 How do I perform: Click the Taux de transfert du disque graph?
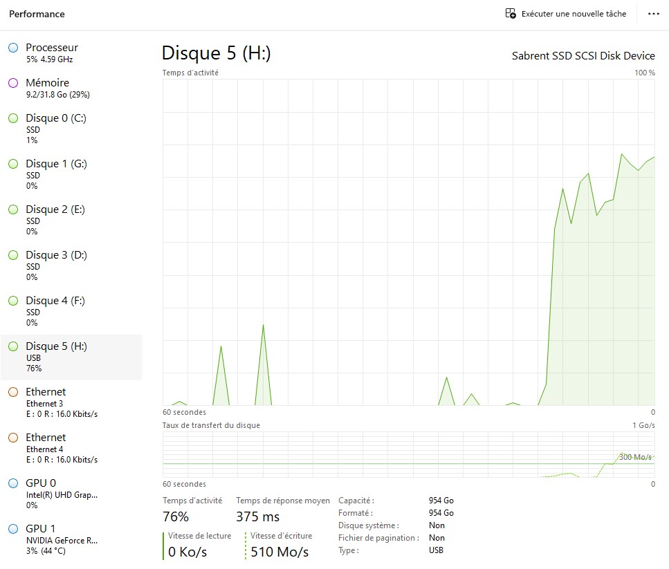coord(408,454)
